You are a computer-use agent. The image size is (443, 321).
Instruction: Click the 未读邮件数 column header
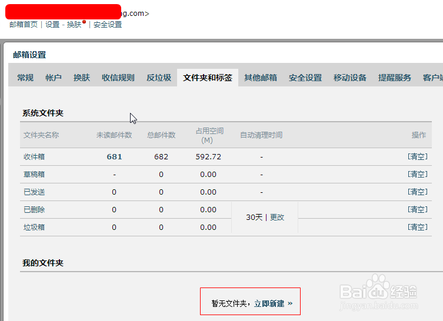(114, 135)
